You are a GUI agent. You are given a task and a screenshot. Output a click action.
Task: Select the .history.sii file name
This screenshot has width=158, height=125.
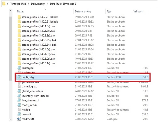(x=28, y=68)
